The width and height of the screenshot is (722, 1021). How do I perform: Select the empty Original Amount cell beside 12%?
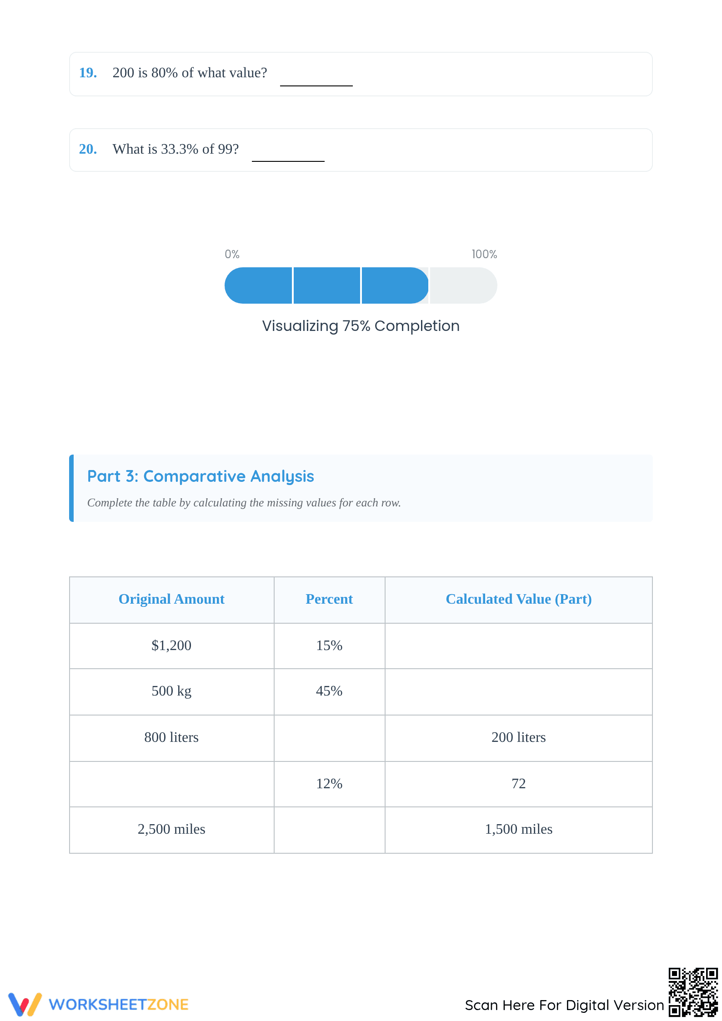172,784
